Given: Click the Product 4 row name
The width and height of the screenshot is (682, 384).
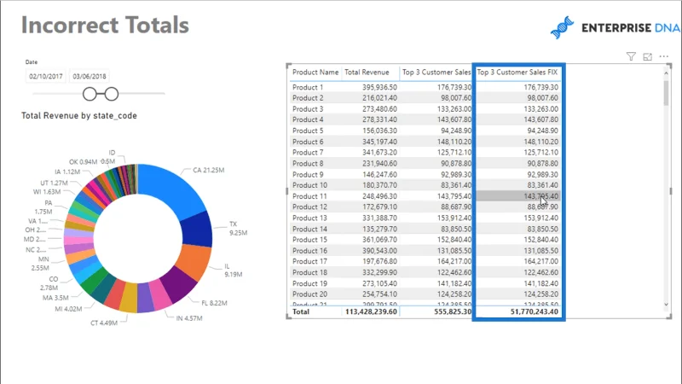Looking at the screenshot, I should (308, 119).
